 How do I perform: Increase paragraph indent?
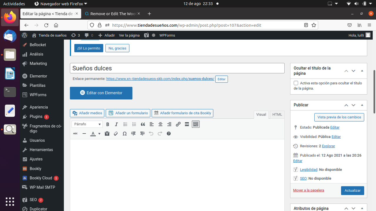(x=142, y=134)
